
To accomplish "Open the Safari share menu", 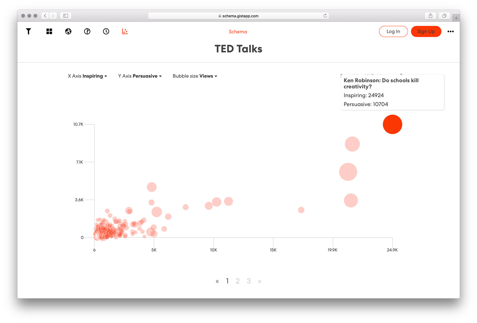I will coord(430,16).
